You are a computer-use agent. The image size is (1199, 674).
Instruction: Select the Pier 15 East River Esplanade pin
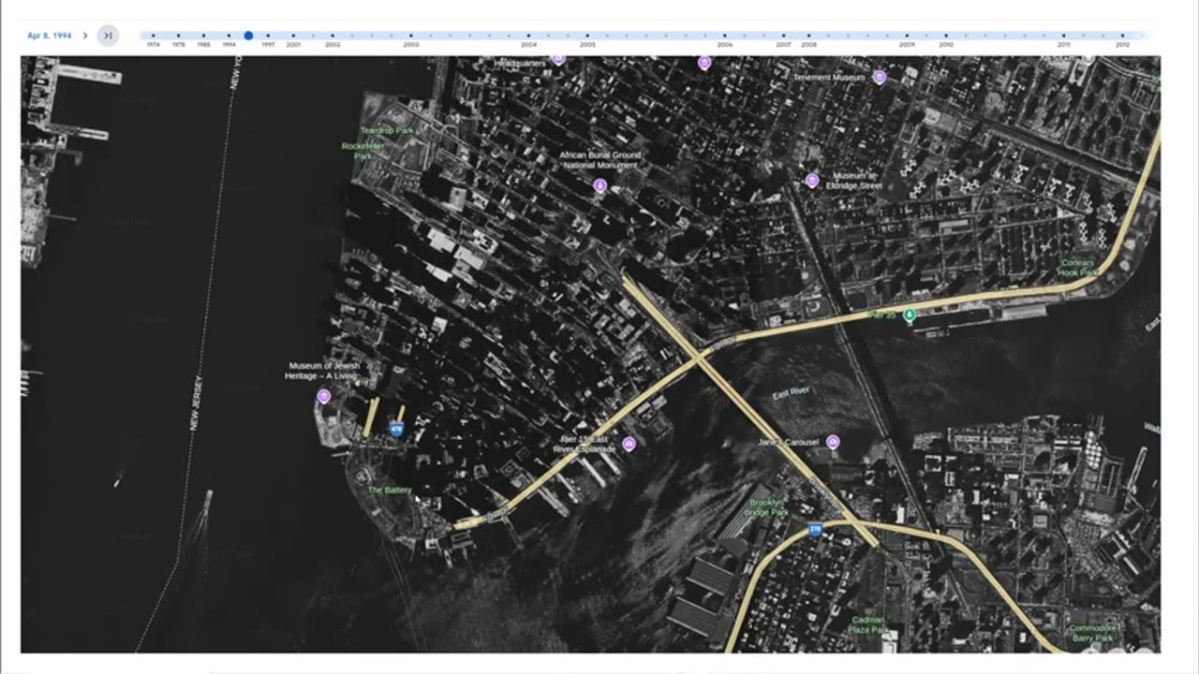[x=629, y=443]
